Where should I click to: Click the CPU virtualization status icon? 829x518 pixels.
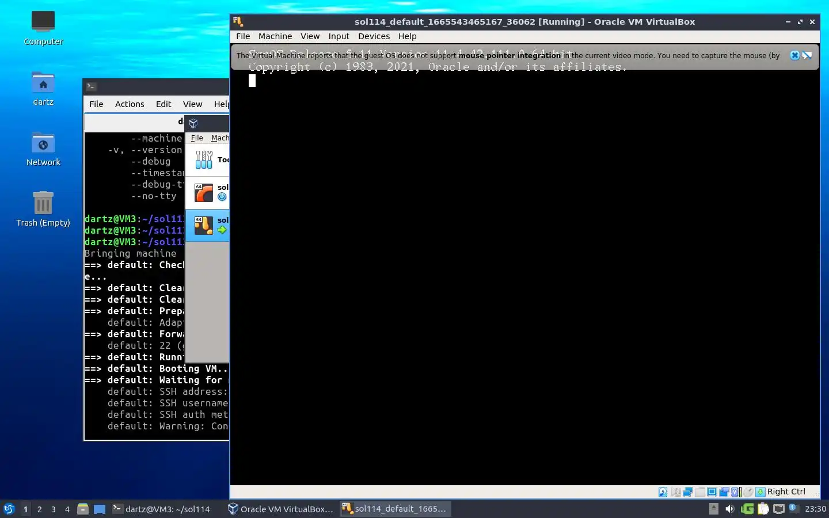click(736, 492)
